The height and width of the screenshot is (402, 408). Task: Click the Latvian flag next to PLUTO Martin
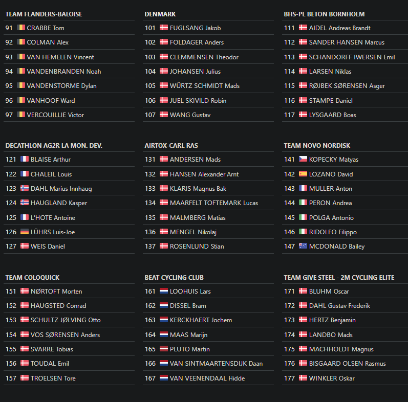tap(164, 348)
